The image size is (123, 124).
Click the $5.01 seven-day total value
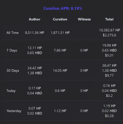coord(109,55)
